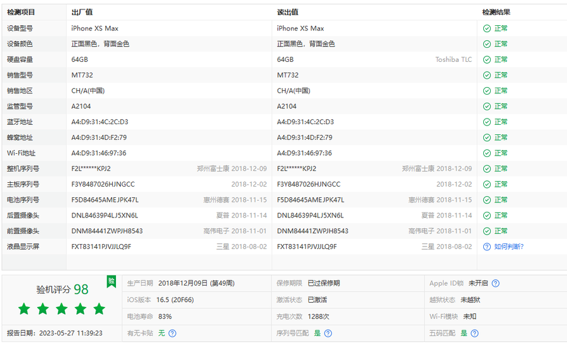Click read-out Wi-Fi address A4:D9:31:46:97:36
Viewport: 567px width, 343px height.
tap(304, 153)
